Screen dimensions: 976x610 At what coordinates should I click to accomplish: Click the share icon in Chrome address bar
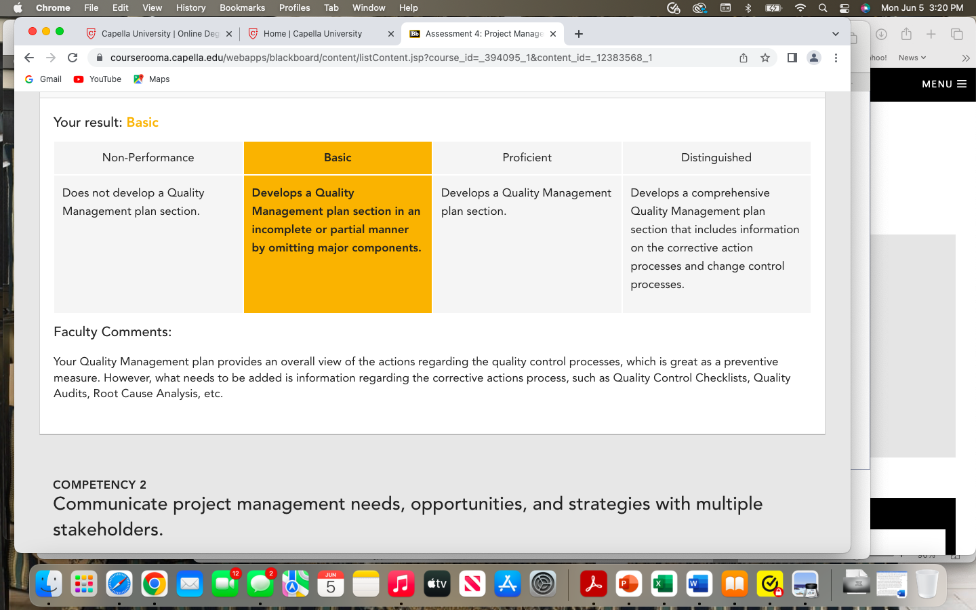pos(744,58)
